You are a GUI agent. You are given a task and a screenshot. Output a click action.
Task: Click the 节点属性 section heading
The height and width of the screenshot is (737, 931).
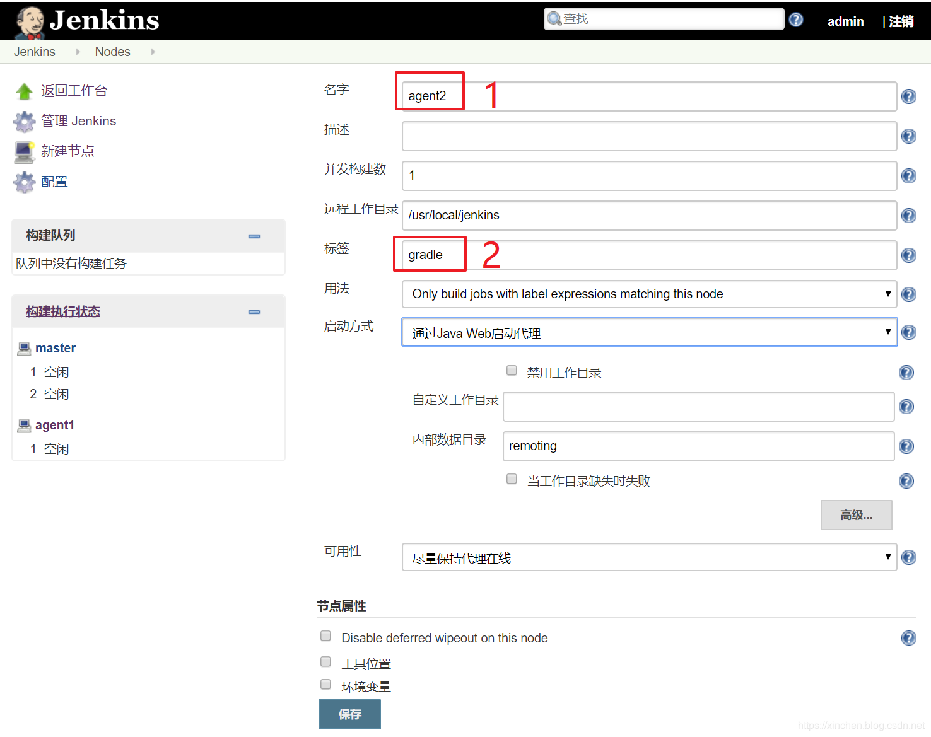click(341, 606)
